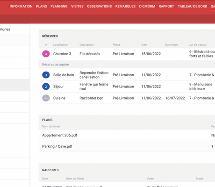Image resolution: width=215 pixels, height=187 pixels.
Task: Switch to the RAPPORT tab
Action: point(166,7)
